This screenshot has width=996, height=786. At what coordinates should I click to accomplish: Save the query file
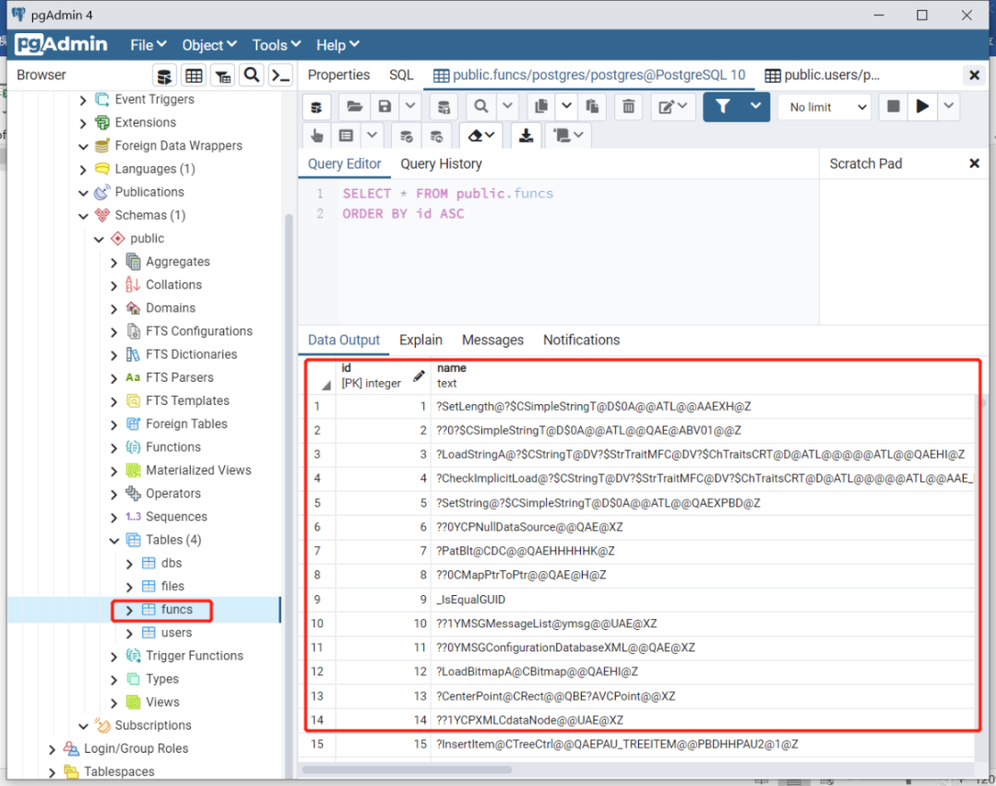point(385,106)
